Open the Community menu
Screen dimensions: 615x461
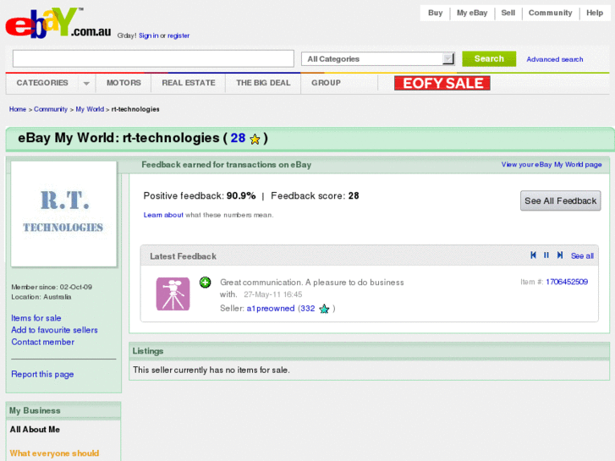[550, 13]
